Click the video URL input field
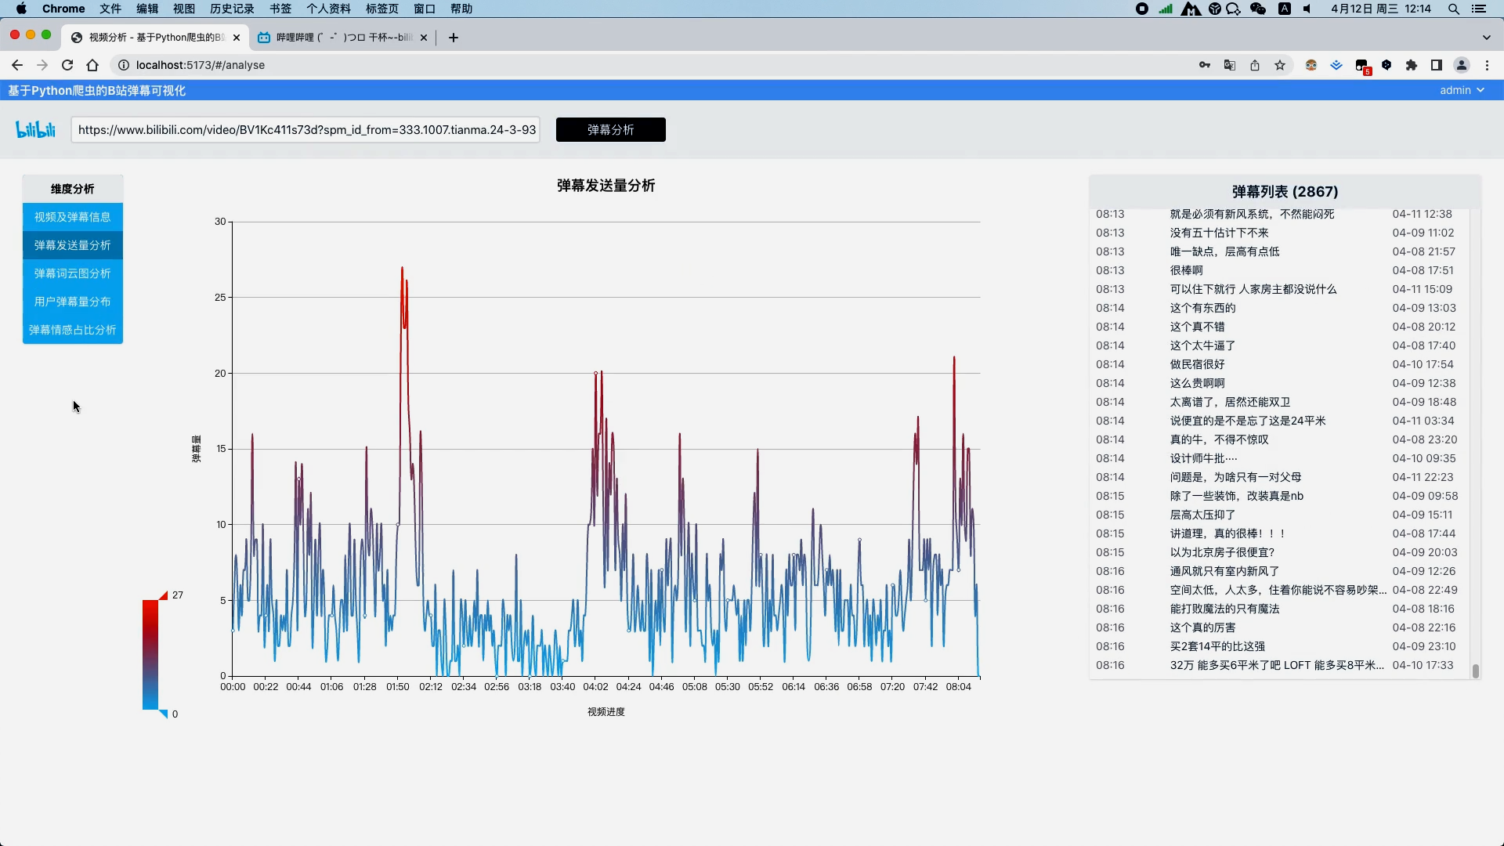This screenshot has height=846, width=1504. [x=305, y=129]
